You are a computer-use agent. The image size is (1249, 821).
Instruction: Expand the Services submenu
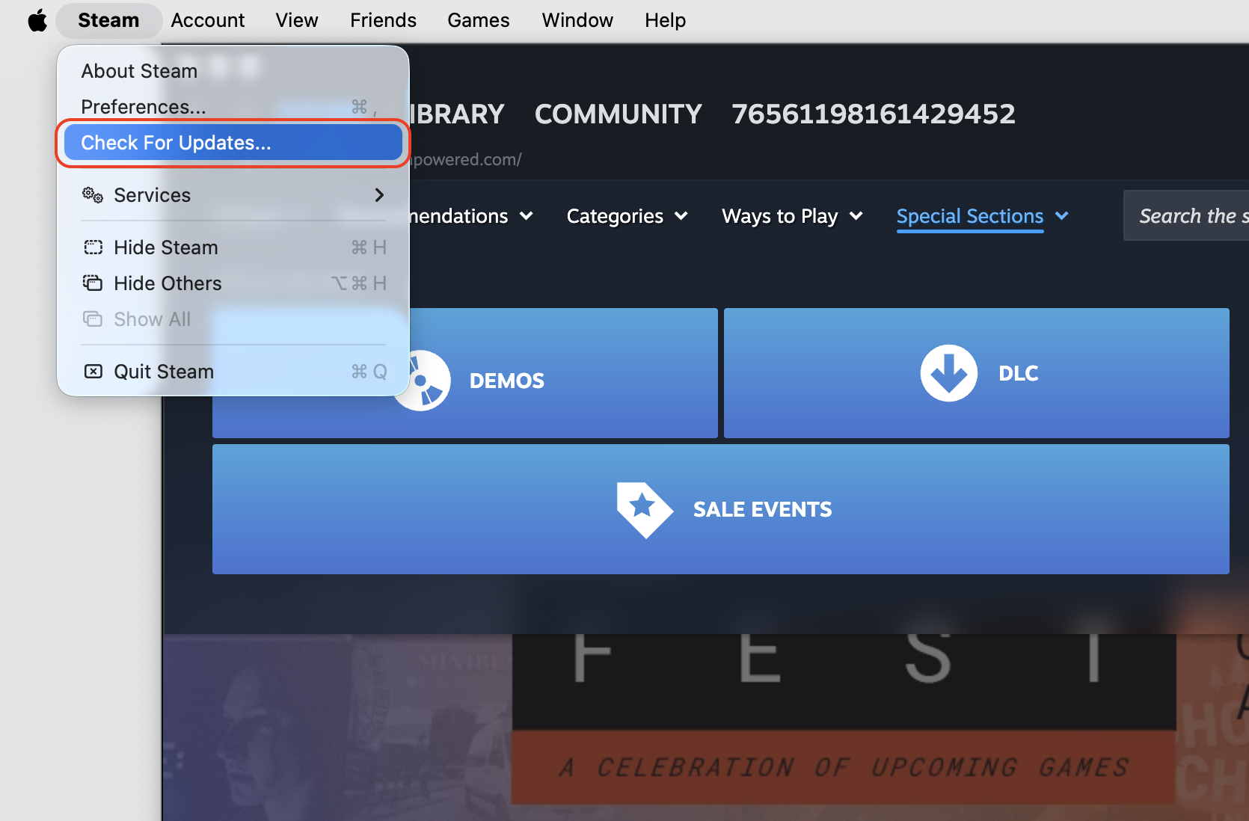(233, 195)
